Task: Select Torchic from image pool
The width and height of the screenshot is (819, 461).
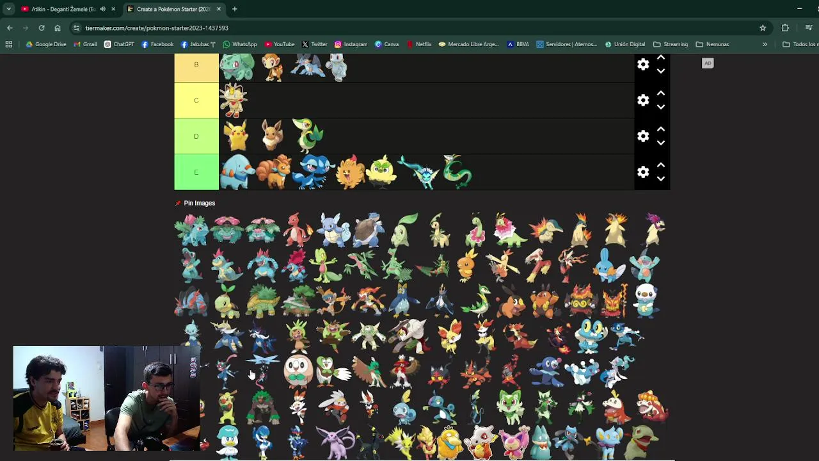Action: click(x=466, y=266)
